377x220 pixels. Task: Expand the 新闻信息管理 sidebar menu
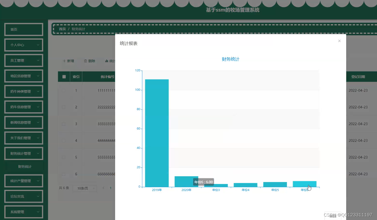click(24, 123)
